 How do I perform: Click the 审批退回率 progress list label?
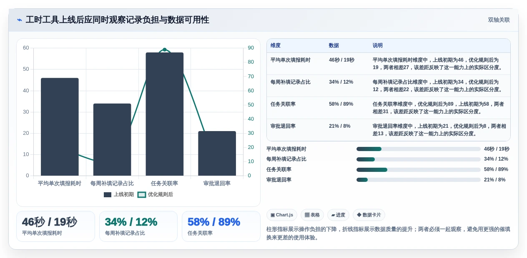[x=279, y=180]
